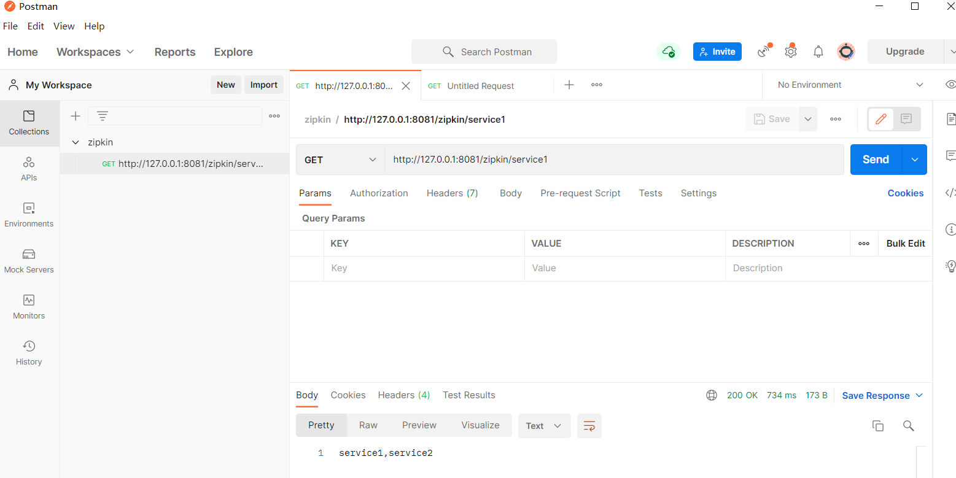Open the Mock Servers sidebar panel

(x=29, y=261)
